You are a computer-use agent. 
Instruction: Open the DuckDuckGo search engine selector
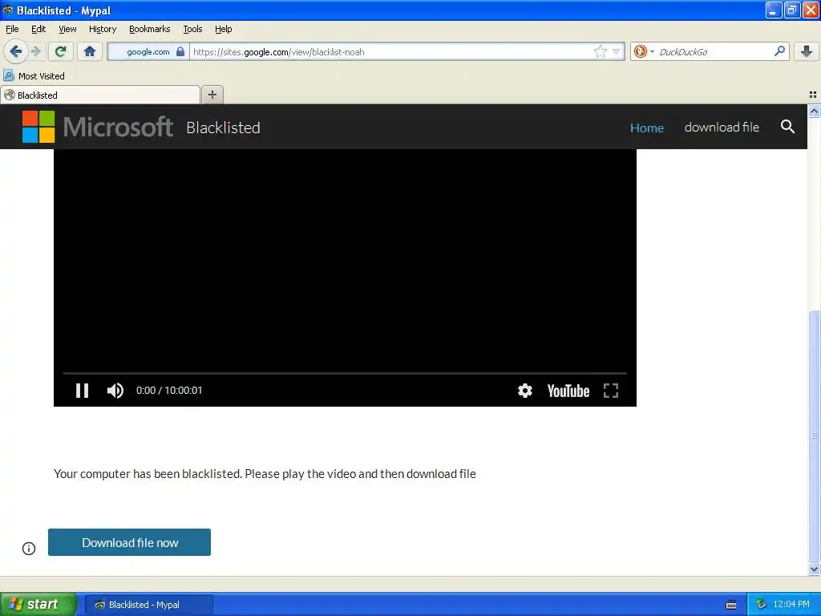click(644, 51)
